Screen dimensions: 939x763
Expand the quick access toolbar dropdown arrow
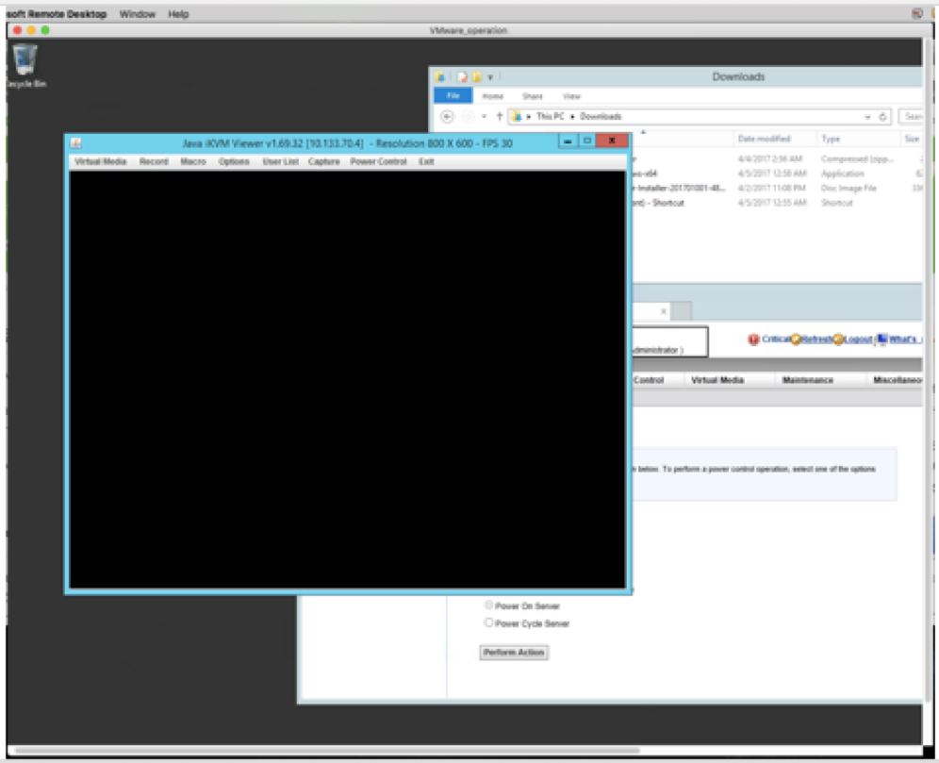pyautogui.click(x=490, y=77)
